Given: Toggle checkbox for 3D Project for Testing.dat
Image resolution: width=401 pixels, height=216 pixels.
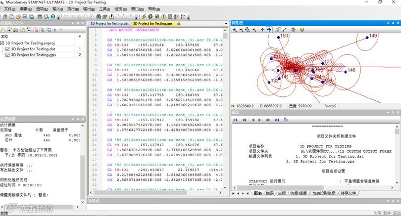Looking at the screenshot, I should coord(7,49).
